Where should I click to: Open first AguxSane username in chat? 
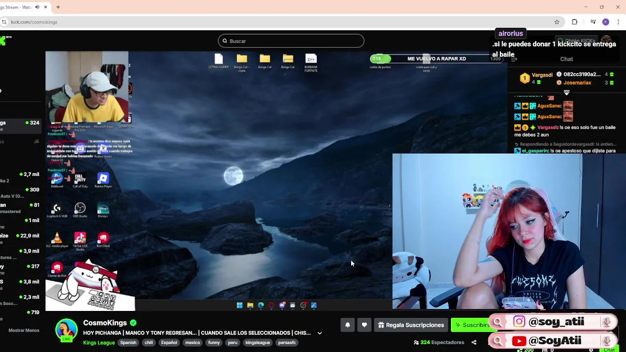(549, 106)
